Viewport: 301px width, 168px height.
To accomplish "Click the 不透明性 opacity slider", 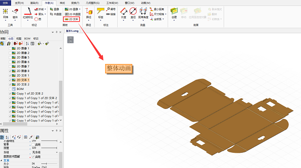I will point(49,141).
